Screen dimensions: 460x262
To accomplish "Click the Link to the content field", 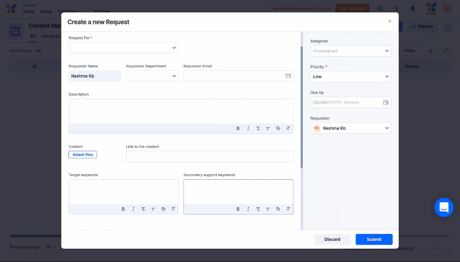I will (x=209, y=157).
